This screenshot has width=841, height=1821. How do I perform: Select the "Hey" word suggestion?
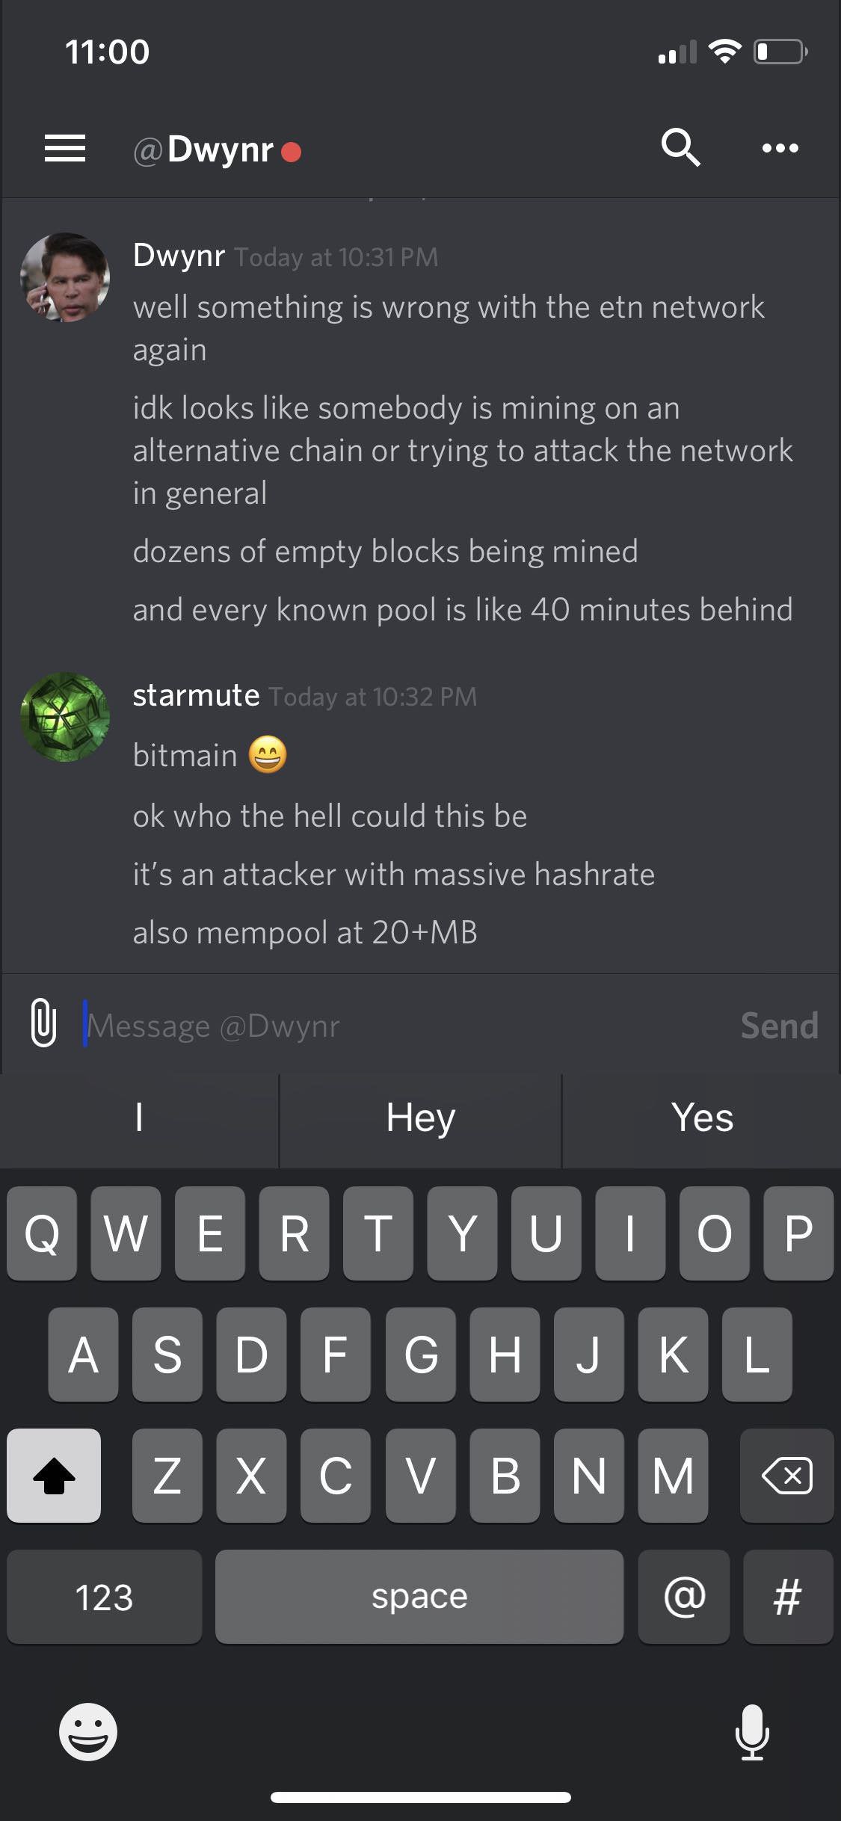click(x=420, y=1118)
